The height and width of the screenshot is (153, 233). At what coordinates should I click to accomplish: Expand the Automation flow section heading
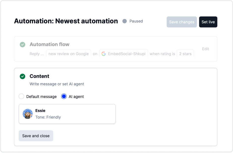coord(49,44)
